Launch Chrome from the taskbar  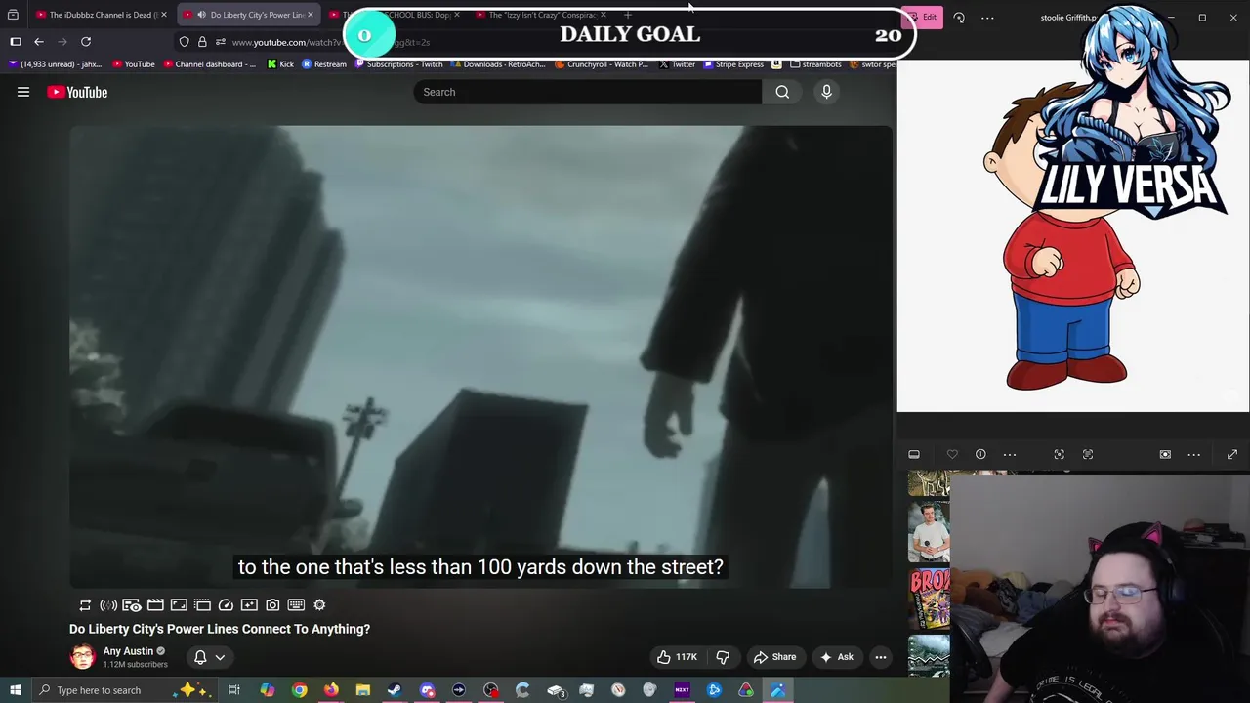tap(299, 690)
